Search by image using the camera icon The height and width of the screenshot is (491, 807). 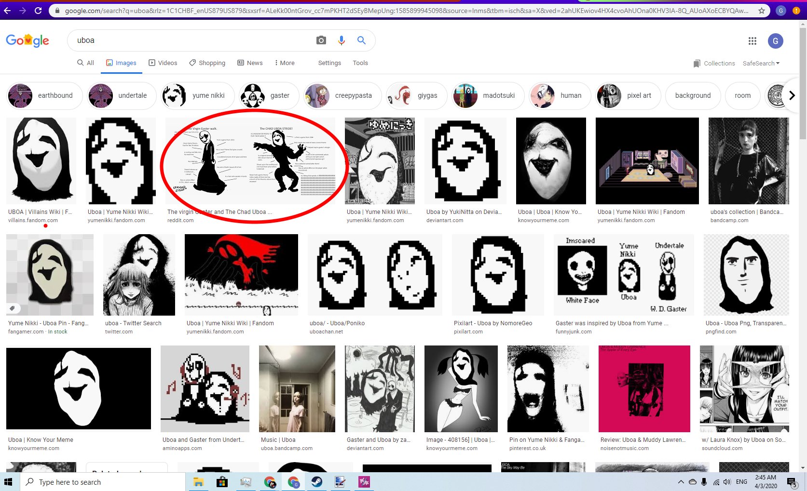[x=321, y=40]
